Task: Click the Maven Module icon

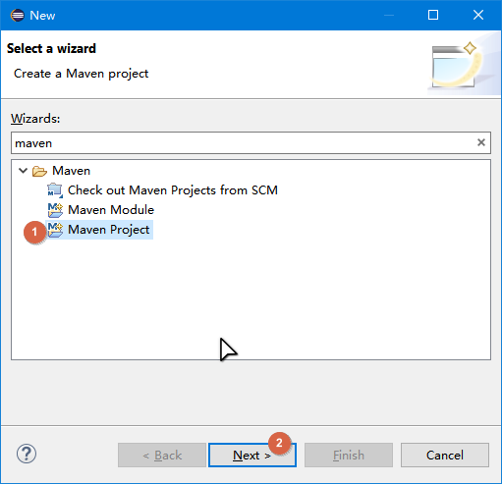Action: (55, 210)
